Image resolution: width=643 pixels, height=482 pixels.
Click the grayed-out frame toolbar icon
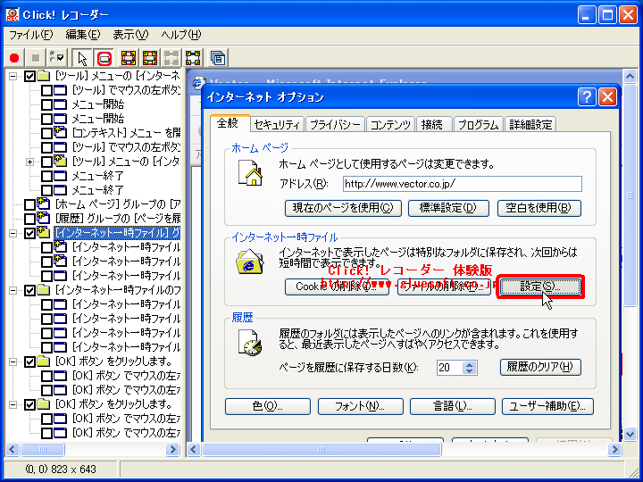pyautogui.click(x=171, y=58)
